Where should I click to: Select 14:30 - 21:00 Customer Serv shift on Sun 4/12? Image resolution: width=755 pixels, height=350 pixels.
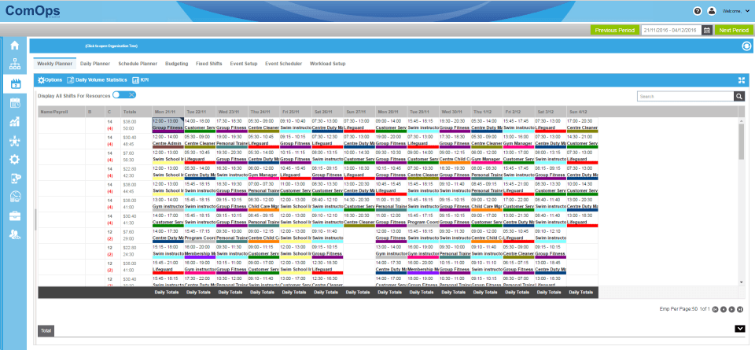click(x=582, y=141)
